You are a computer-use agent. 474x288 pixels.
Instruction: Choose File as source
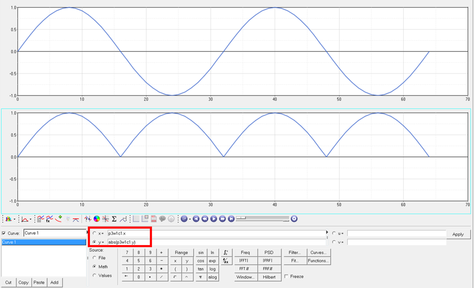95,258
